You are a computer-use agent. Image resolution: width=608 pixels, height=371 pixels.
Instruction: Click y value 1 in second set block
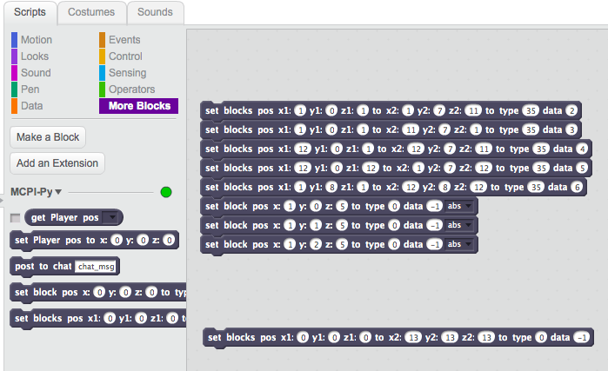(316, 225)
